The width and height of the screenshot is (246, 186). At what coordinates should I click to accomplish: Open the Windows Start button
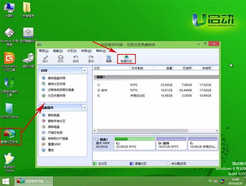tap(6, 182)
